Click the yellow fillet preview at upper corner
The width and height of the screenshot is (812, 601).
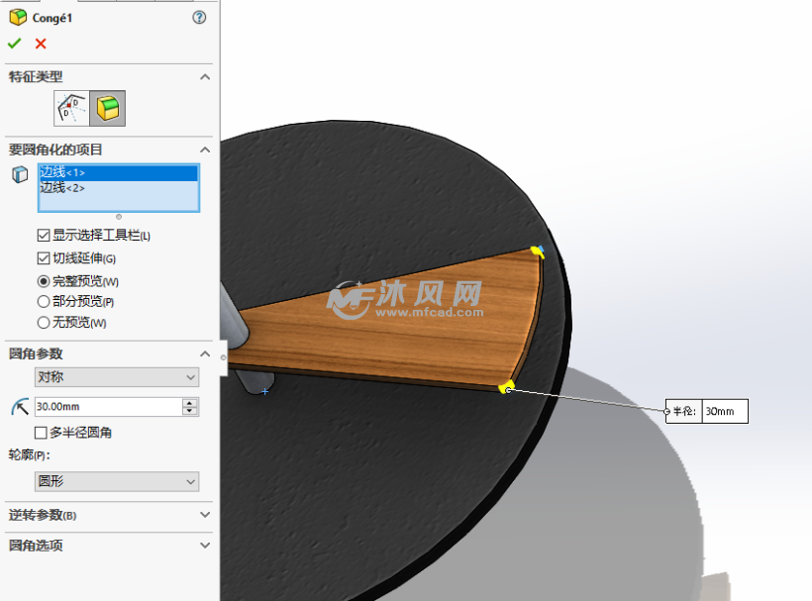point(538,252)
